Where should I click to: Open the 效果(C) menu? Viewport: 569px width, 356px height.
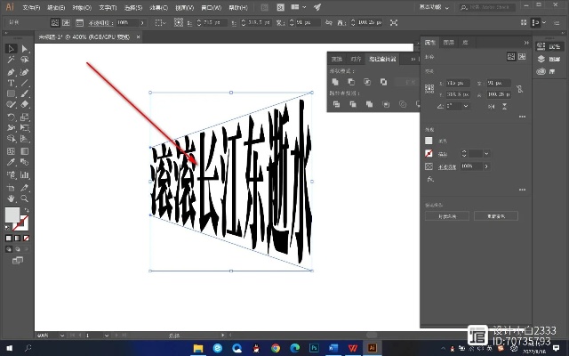[x=159, y=8]
